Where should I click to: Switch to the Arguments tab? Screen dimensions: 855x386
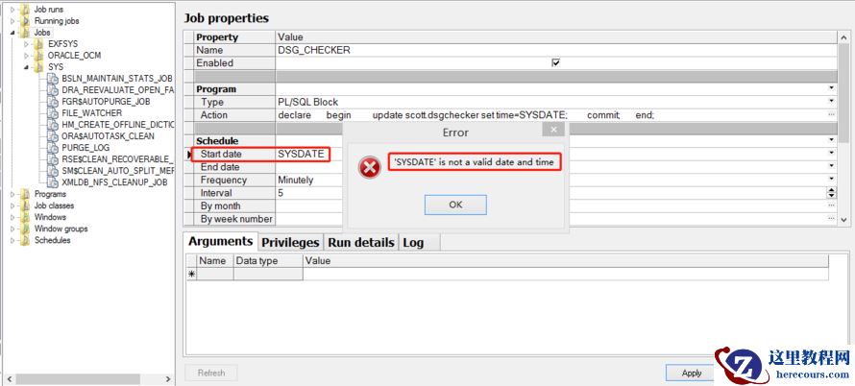pyautogui.click(x=220, y=241)
